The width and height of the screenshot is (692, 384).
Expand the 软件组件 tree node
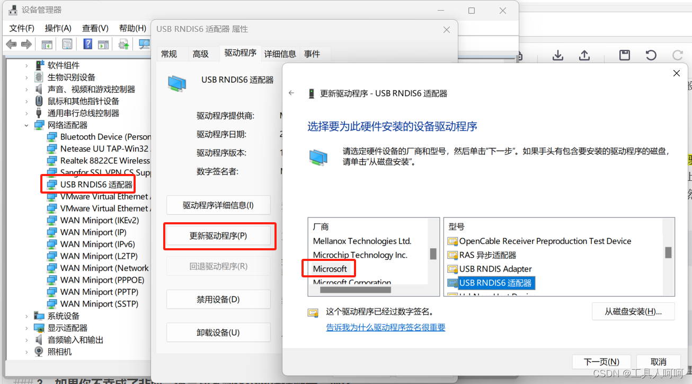click(x=26, y=65)
